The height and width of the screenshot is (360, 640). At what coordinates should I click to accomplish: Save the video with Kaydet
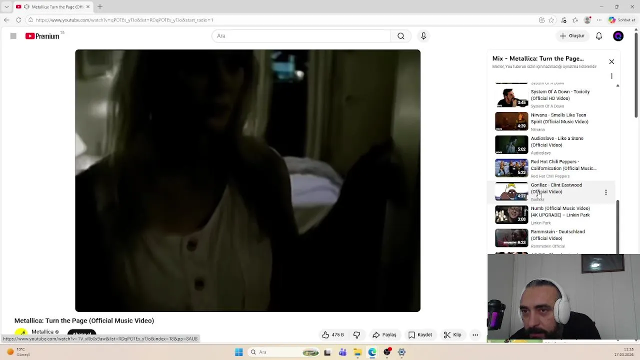pyautogui.click(x=420, y=335)
